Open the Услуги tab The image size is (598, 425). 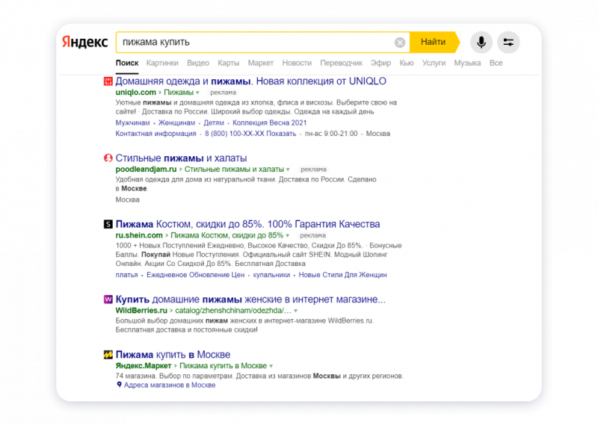[x=434, y=63]
